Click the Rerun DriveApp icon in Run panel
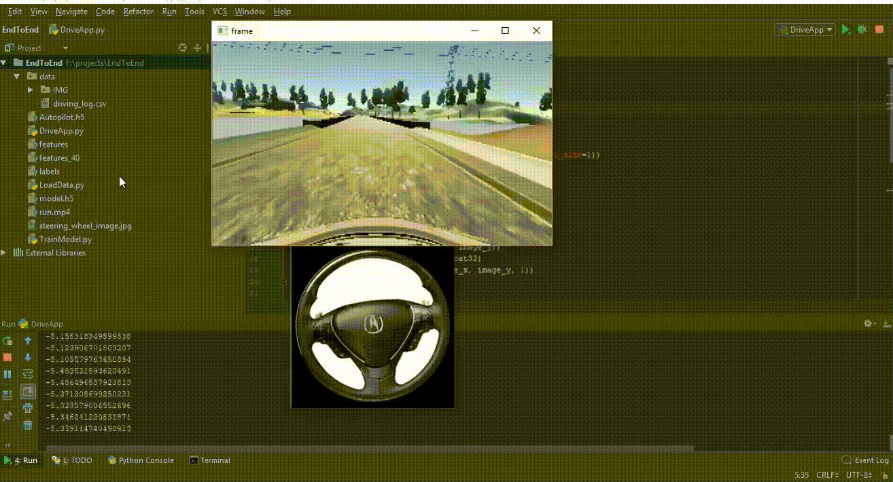The image size is (893, 482). pyautogui.click(x=7, y=341)
